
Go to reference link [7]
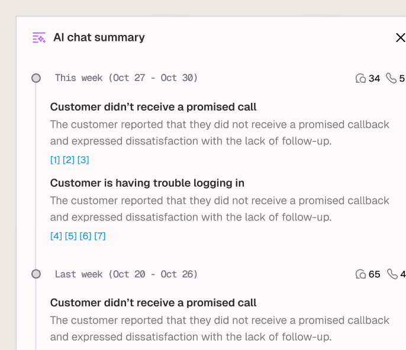[x=99, y=236]
